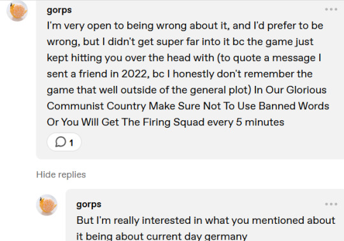Click the line "Or You Will Get The Firing Squad"
This screenshot has height=241, width=344.
click(x=166, y=122)
